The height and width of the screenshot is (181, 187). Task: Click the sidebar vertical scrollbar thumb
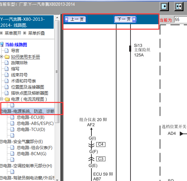click(57, 72)
